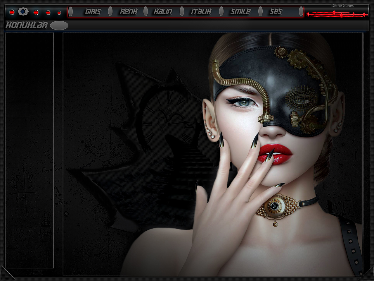Toggle the SES sound option
Image resolution: width=374 pixels, height=281 pixels.
point(276,12)
